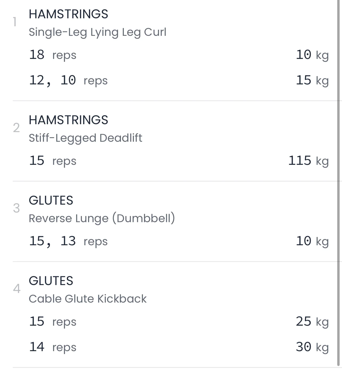342x370 pixels.
Task: Tap the 115 kg weight value
Action: click(308, 161)
